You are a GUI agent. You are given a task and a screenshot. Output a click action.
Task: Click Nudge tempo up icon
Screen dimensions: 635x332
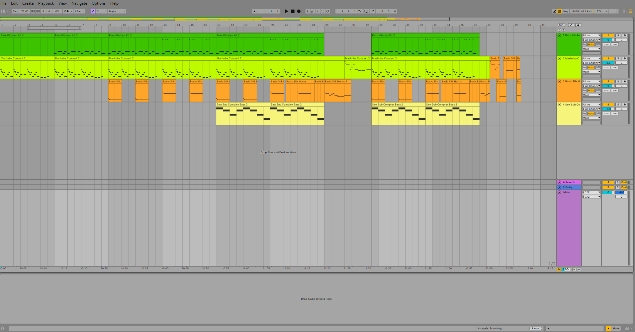[x=38, y=11]
